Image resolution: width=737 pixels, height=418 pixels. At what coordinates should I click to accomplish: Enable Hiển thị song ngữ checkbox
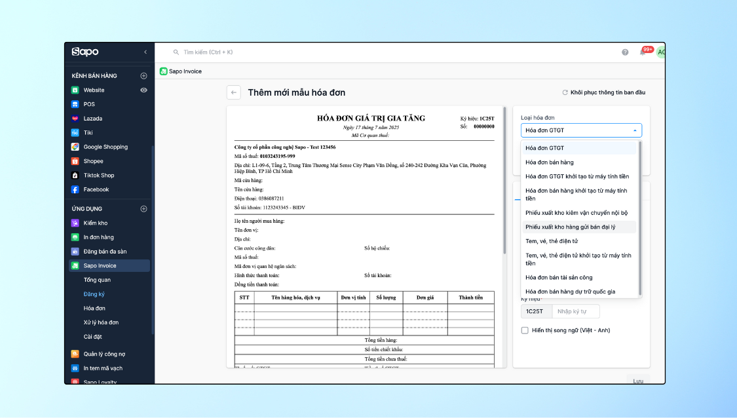point(525,331)
